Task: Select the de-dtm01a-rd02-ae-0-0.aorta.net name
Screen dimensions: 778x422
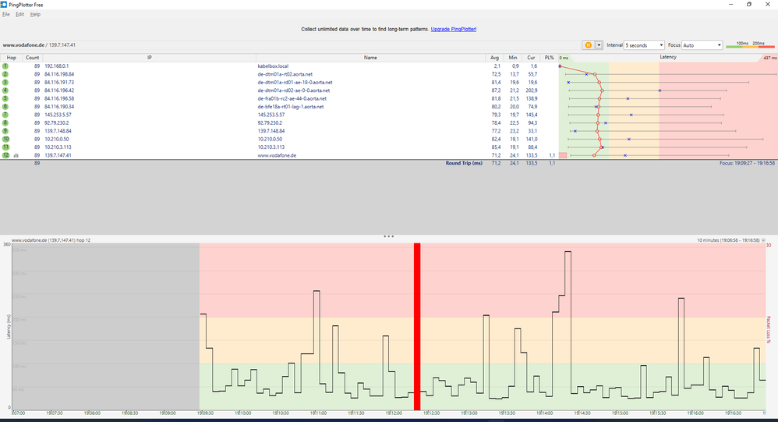Action: pyautogui.click(x=294, y=90)
